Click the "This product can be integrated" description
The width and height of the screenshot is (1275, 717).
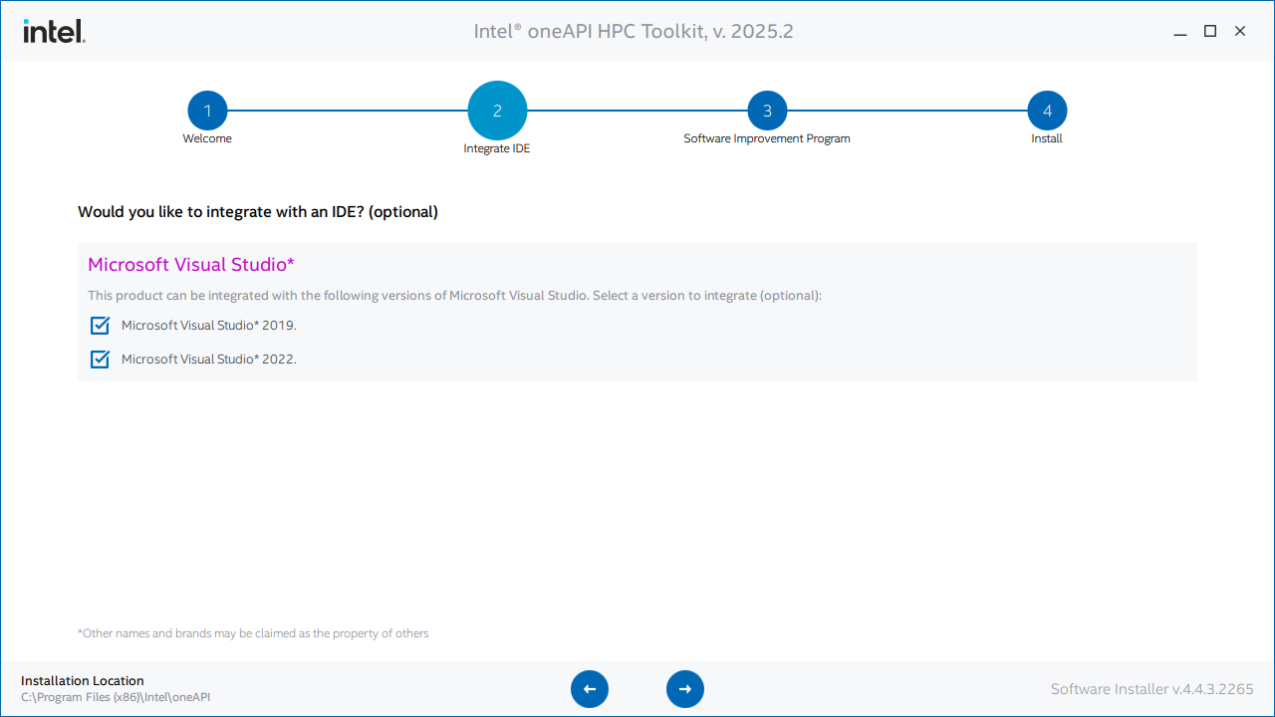tap(455, 296)
